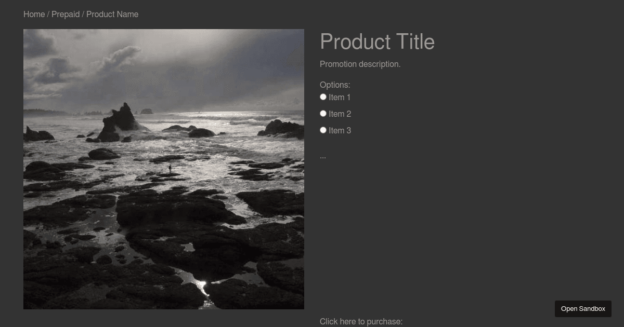Open the Prepaid breadcrumb link
This screenshot has width=624, height=327.
[x=66, y=14]
